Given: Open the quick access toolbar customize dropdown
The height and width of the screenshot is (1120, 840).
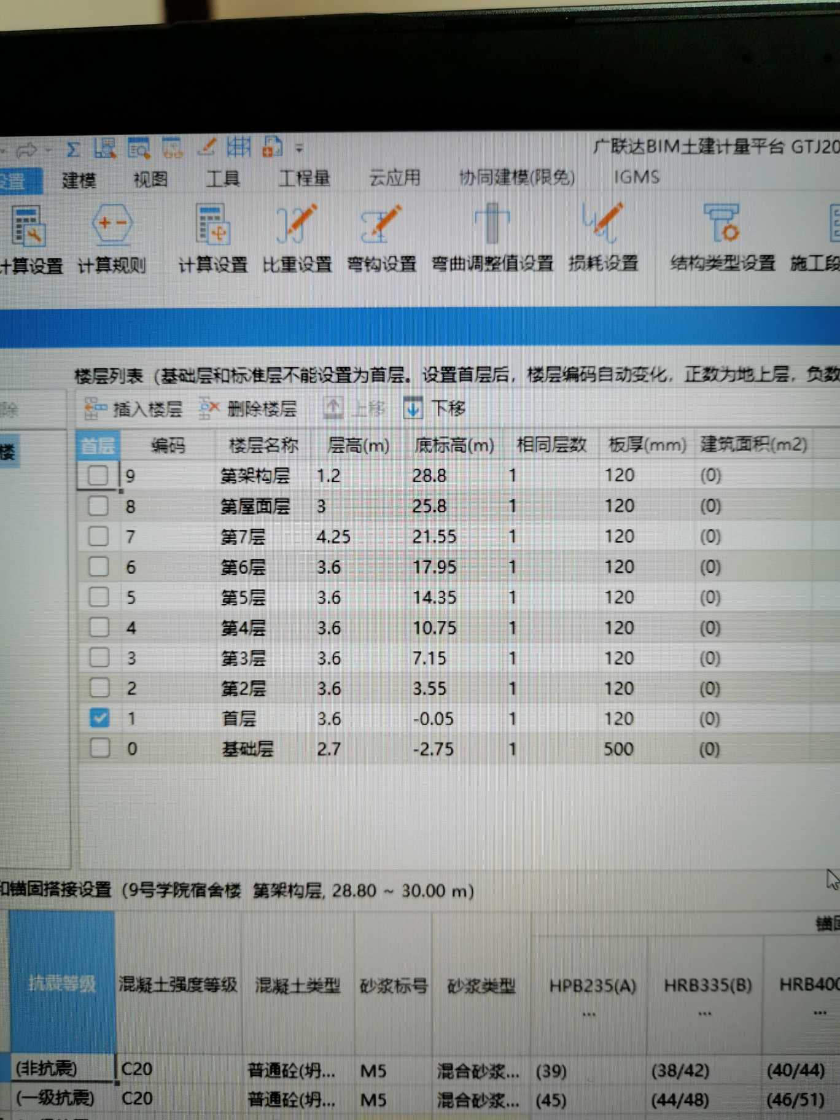Looking at the screenshot, I should click(299, 148).
